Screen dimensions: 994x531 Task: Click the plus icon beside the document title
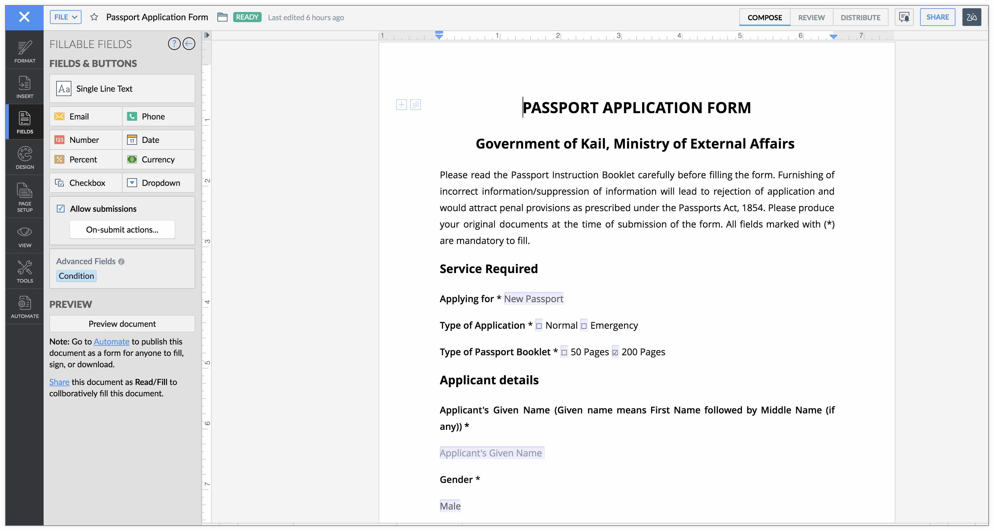coord(401,105)
